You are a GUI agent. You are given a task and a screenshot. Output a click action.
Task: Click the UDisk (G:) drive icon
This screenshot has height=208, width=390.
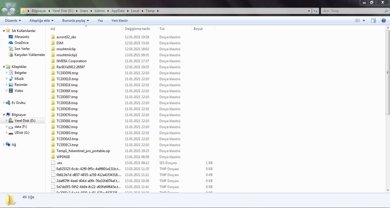pos(11,133)
